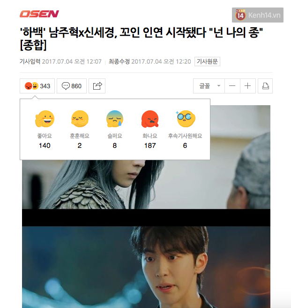Choose the 후속기사원해요 glasses emoji
The image size is (291, 308).
(x=185, y=118)
